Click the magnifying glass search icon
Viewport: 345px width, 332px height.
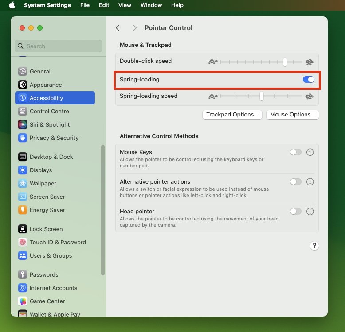[20, 46]
